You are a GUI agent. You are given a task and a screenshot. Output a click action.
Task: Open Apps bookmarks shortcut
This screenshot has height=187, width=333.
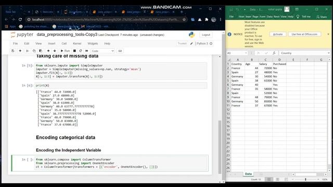[10, 26]
